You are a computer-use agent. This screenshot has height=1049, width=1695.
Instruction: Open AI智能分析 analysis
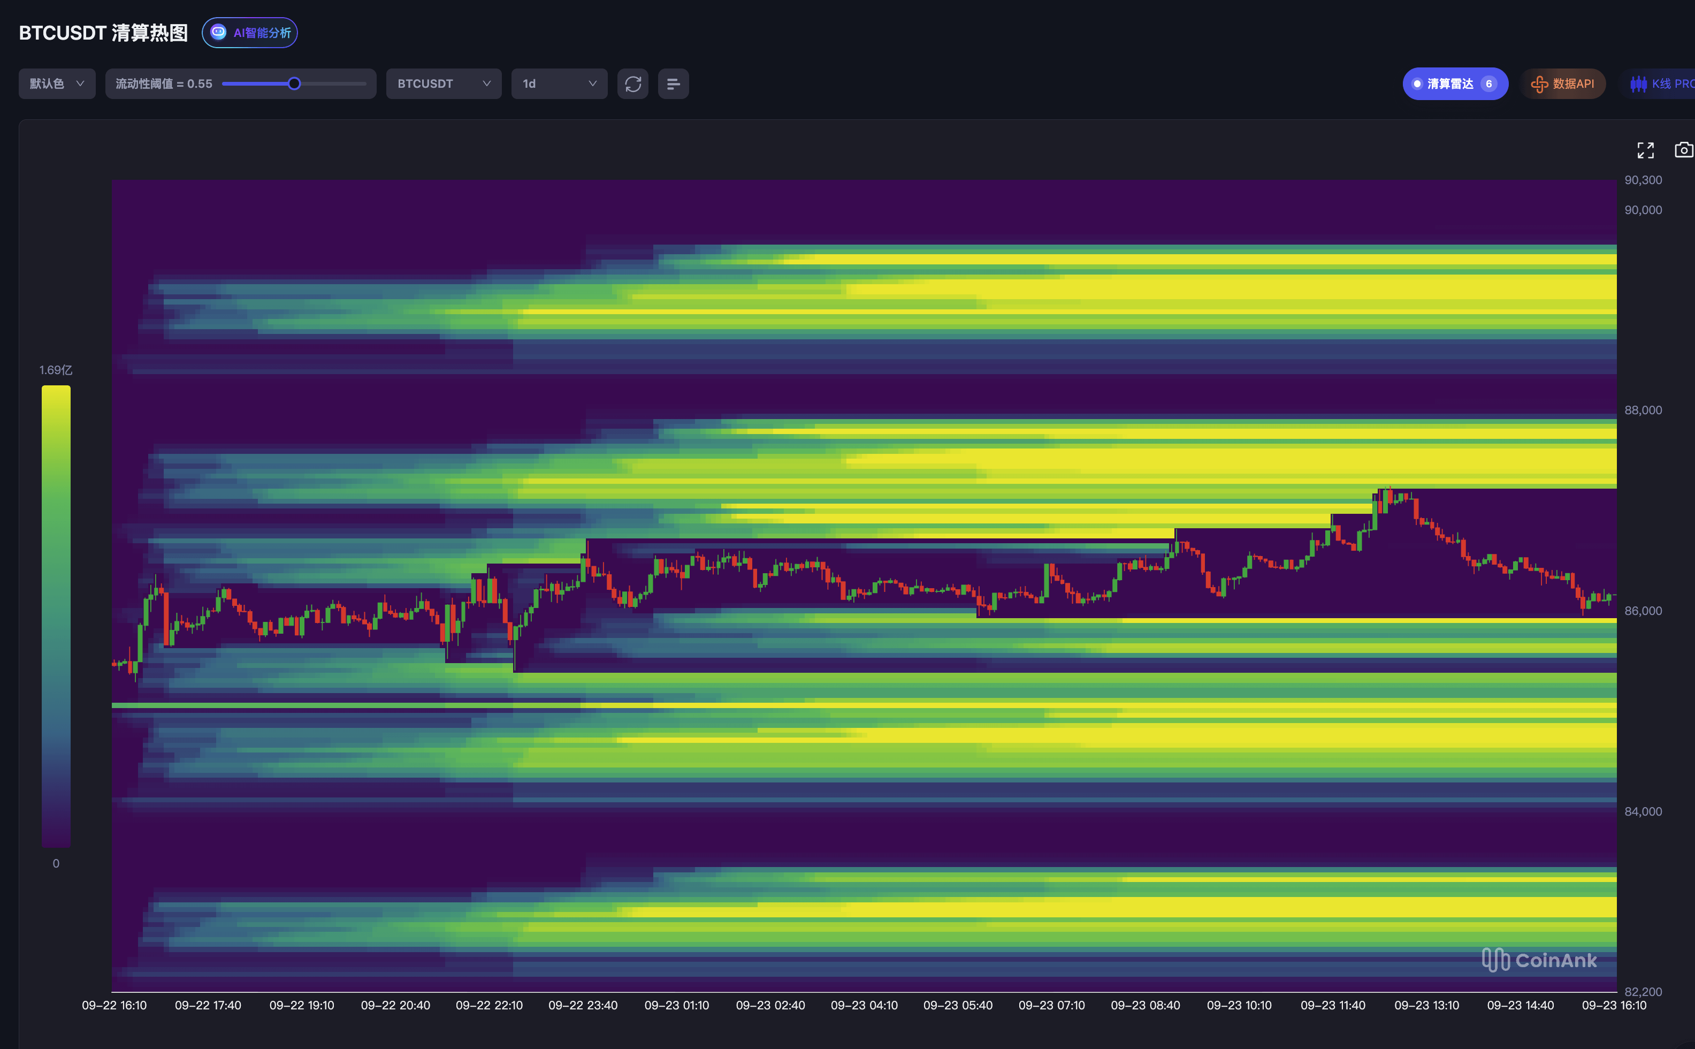pos(250,33)
